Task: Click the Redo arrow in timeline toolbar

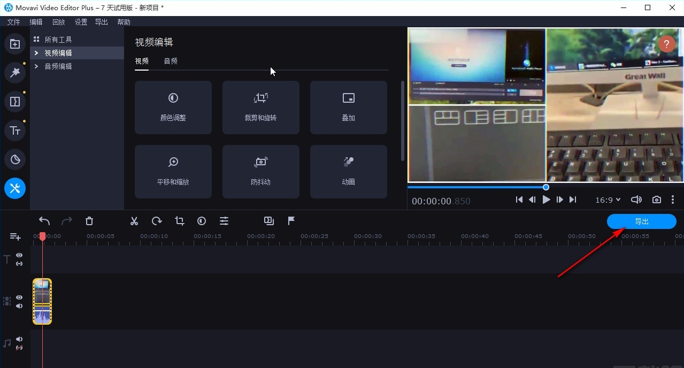Action: pyautogui.click(x=67, y=221)
